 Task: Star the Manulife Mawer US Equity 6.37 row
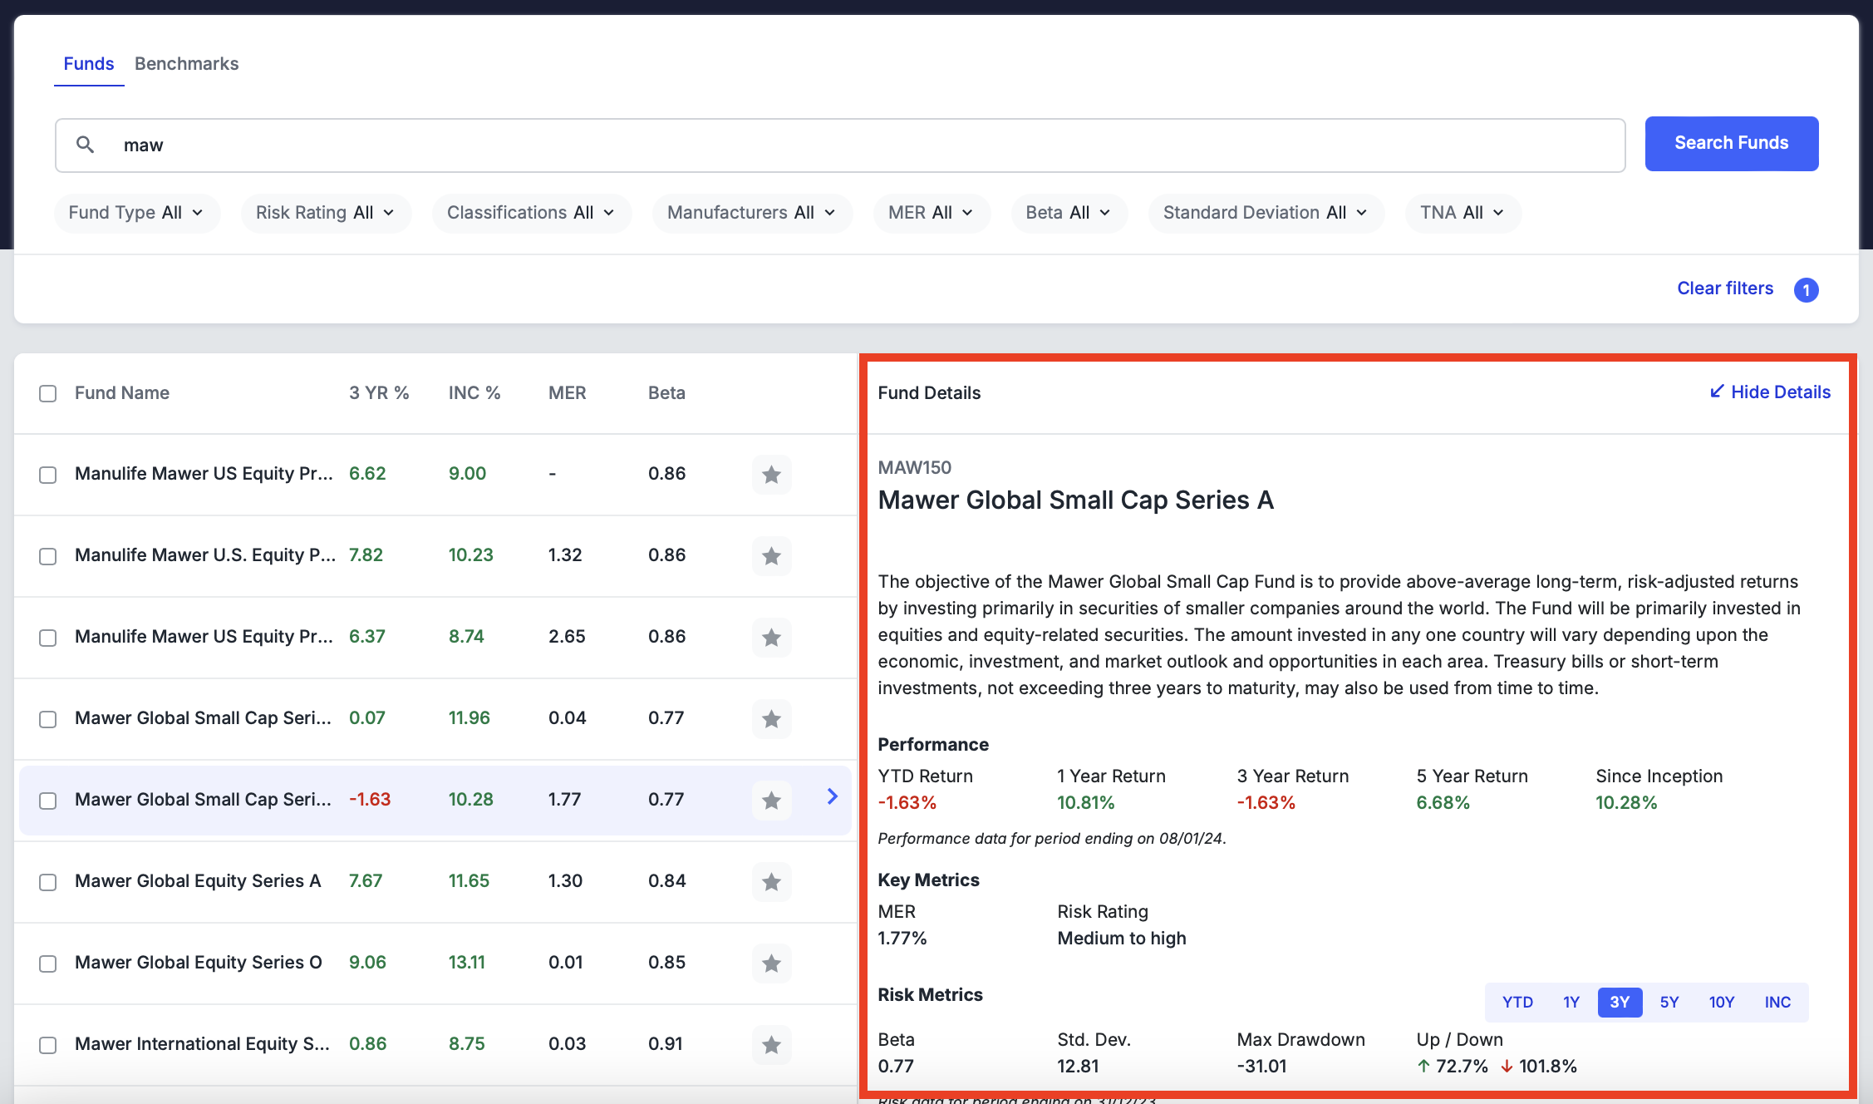[x=771, y=637]
